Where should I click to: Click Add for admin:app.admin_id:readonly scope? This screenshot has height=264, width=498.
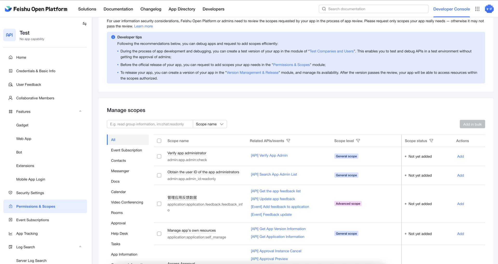click(x=460, y=175)
